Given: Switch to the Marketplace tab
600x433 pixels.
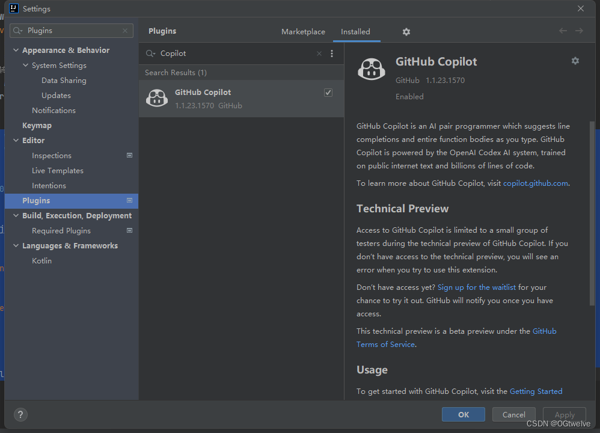Looking at the screenshot, I should (x=303, y=32).
